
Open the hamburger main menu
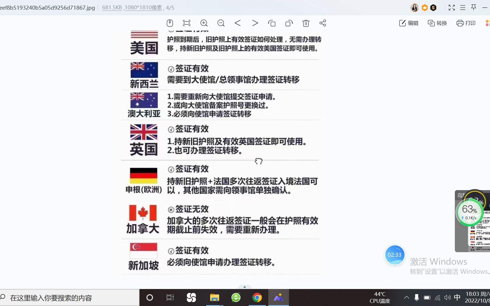(x=463, y=8)
